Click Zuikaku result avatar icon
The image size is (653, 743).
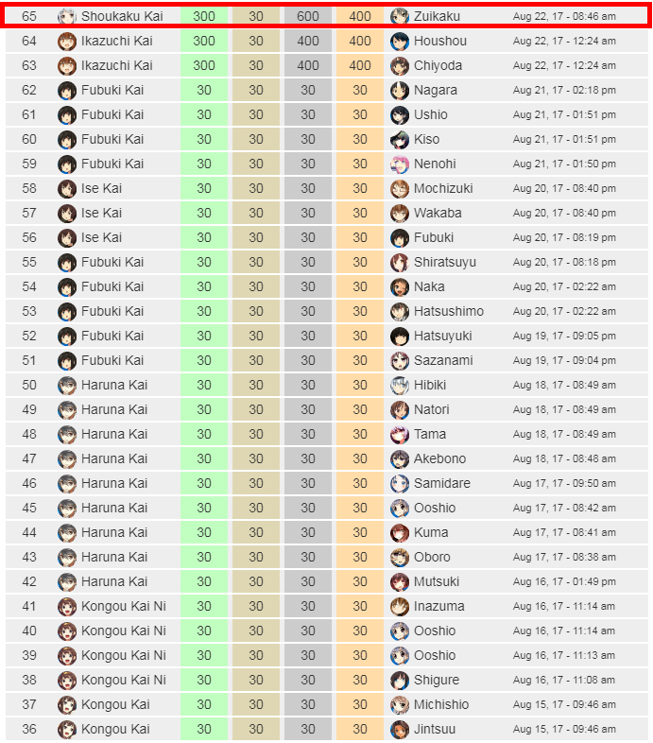(x=400, y=17)
